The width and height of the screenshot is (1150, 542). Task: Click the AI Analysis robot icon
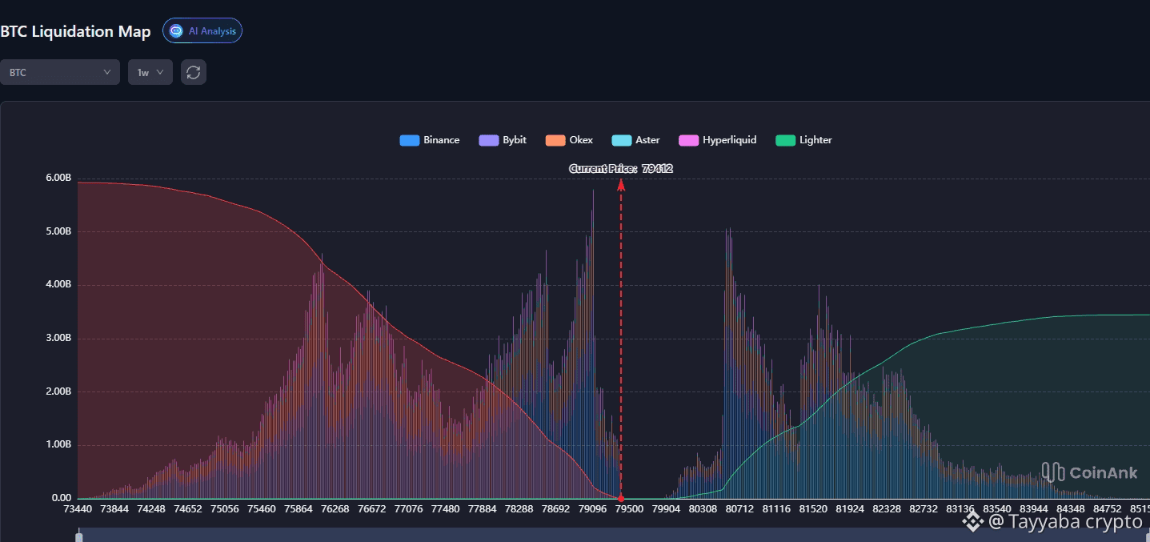pyautogui.click(x=176, y=31)
